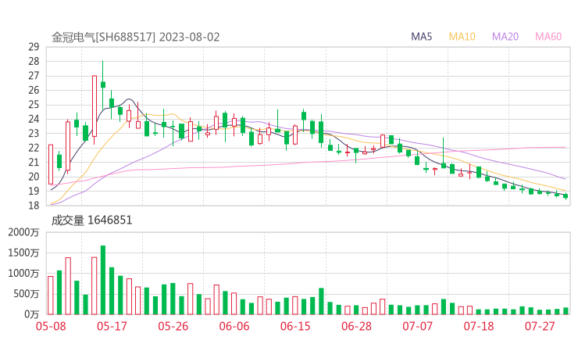578x344 pixels.
Task: Select the 05-17 date axis label
Action: (x=112, y=326)
